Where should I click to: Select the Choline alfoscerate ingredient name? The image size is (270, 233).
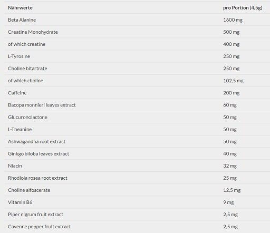29,190
